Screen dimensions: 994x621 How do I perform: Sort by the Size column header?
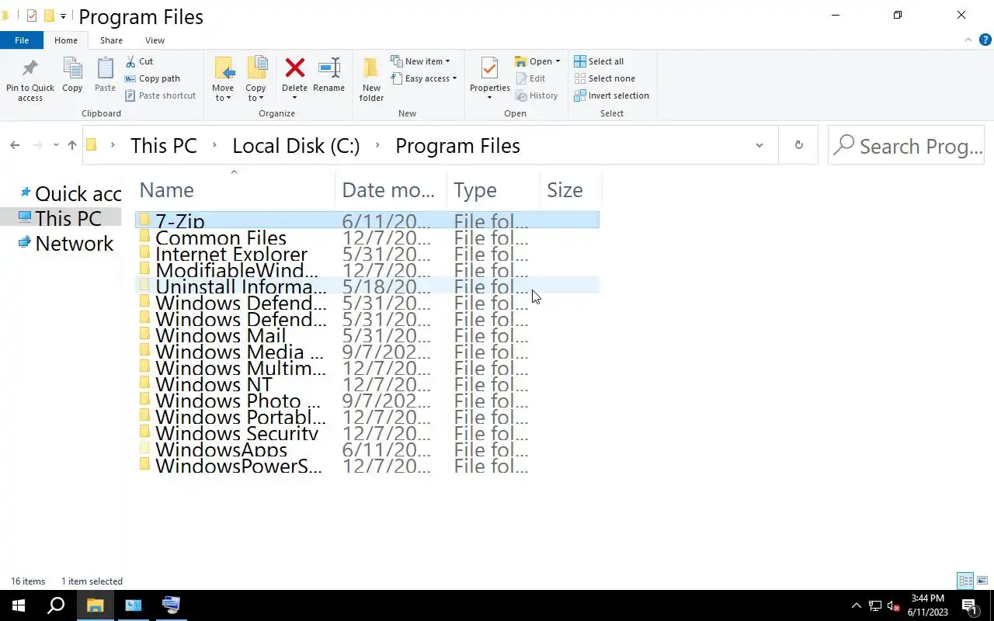[x=571, y=190]
